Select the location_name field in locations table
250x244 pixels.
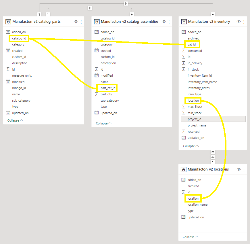click(x=197, y=205)
